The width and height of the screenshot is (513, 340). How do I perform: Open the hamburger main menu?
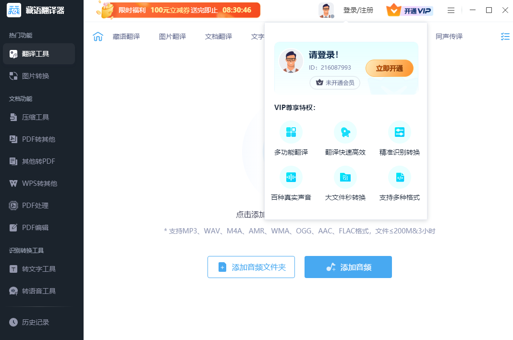[451, 10]
